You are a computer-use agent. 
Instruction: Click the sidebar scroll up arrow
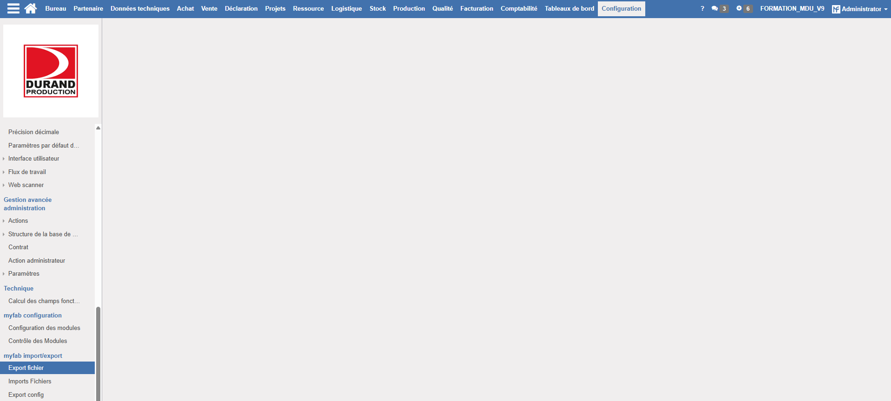(x=98, y=128)
